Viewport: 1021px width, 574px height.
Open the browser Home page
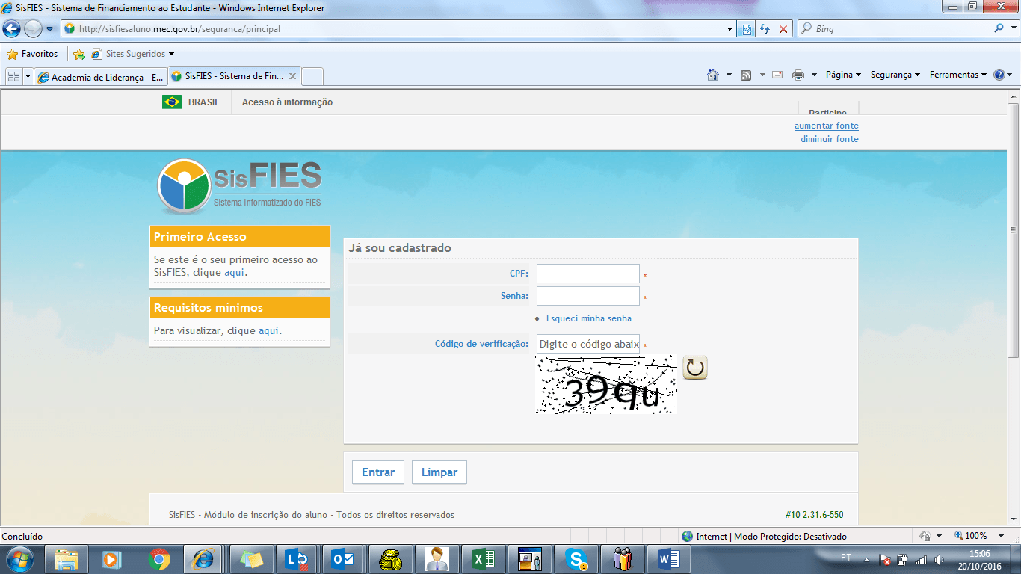(x=715, y=75)
